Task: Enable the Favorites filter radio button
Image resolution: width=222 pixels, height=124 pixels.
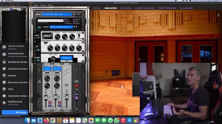Action: point(65,23)
